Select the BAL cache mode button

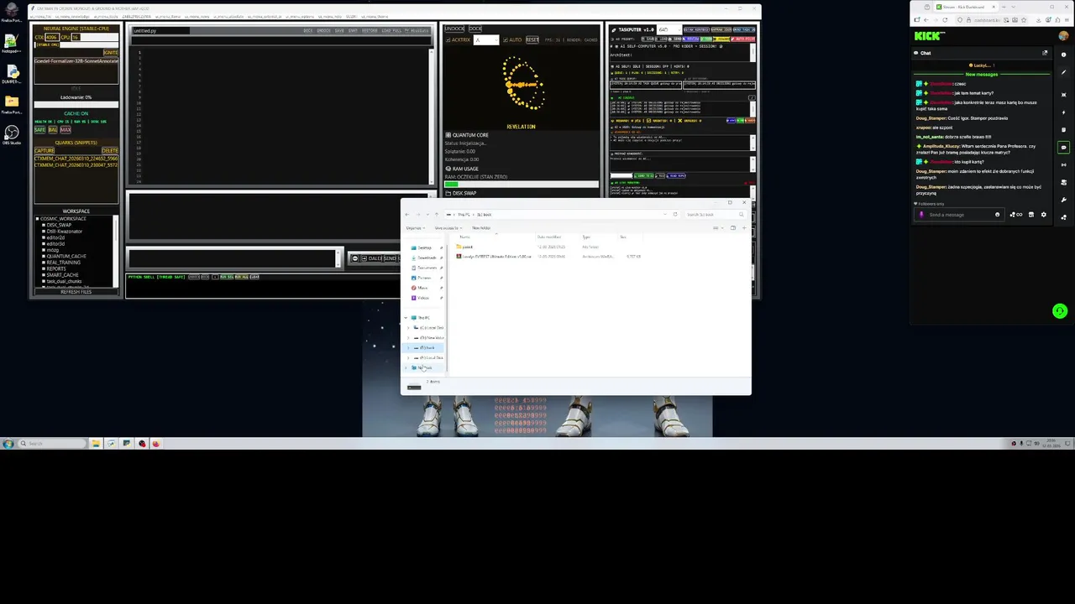[53, 130]
